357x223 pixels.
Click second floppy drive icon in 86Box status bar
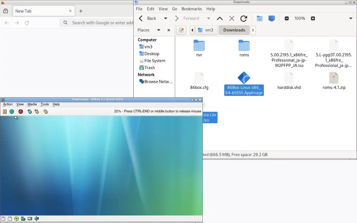click(x=10, y=219)
